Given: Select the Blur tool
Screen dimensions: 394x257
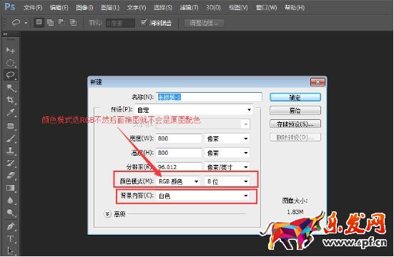Looking at the screenshot, I should pos(10,201).
